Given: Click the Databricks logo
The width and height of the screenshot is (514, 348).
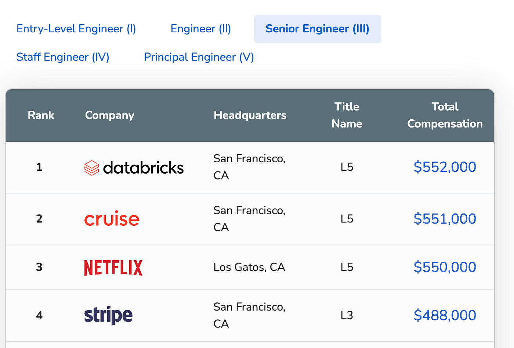Looking at the screenshot, I should tap(134, 168).
